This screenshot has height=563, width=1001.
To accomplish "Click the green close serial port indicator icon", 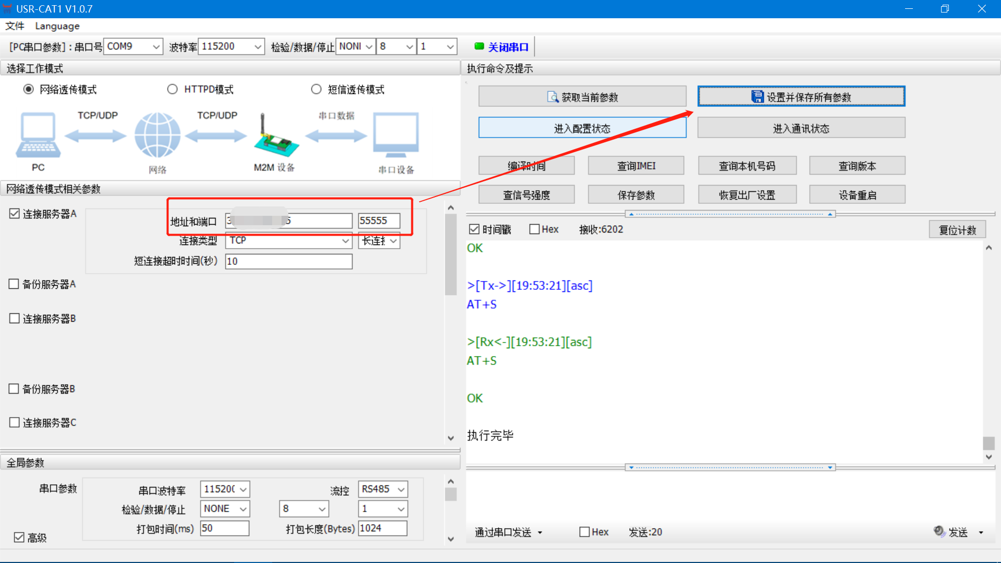I will [x=479, y=46].
